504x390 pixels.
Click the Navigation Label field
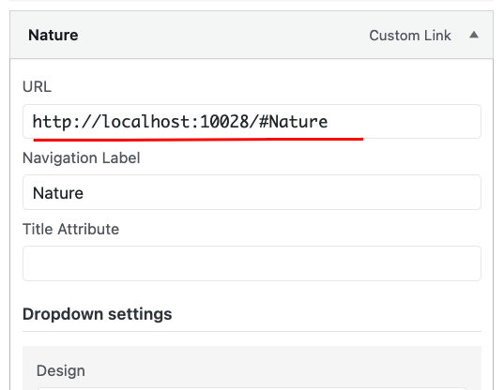[252, 192]
